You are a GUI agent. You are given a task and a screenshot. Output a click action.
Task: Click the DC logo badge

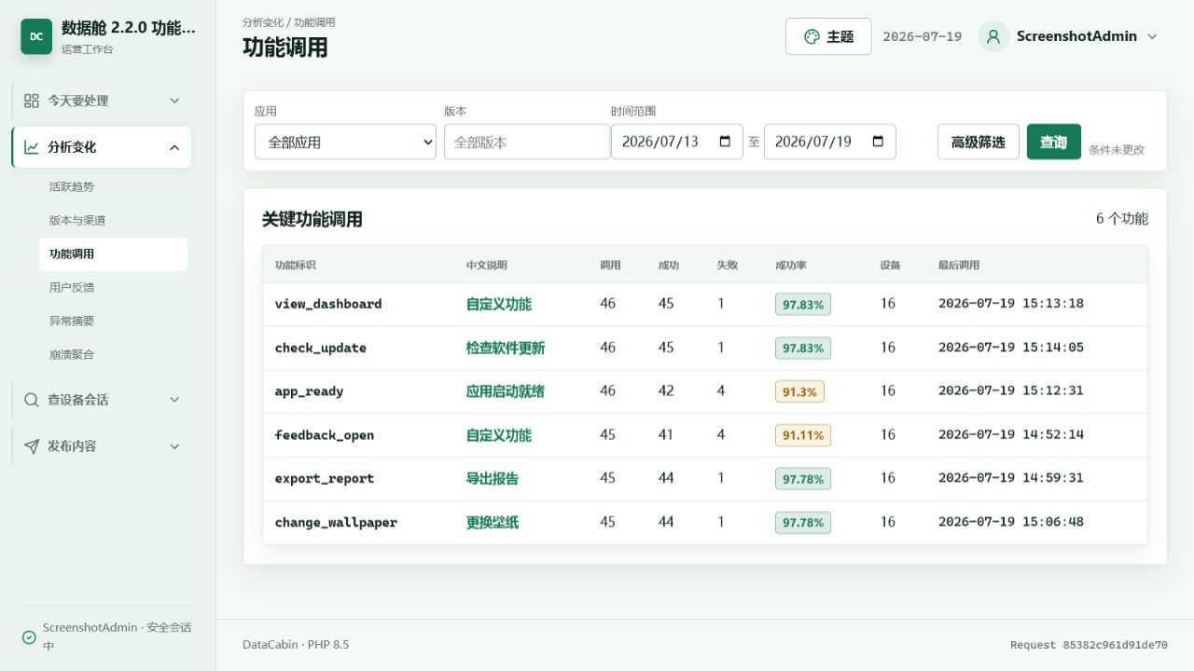tap(36, 36)
